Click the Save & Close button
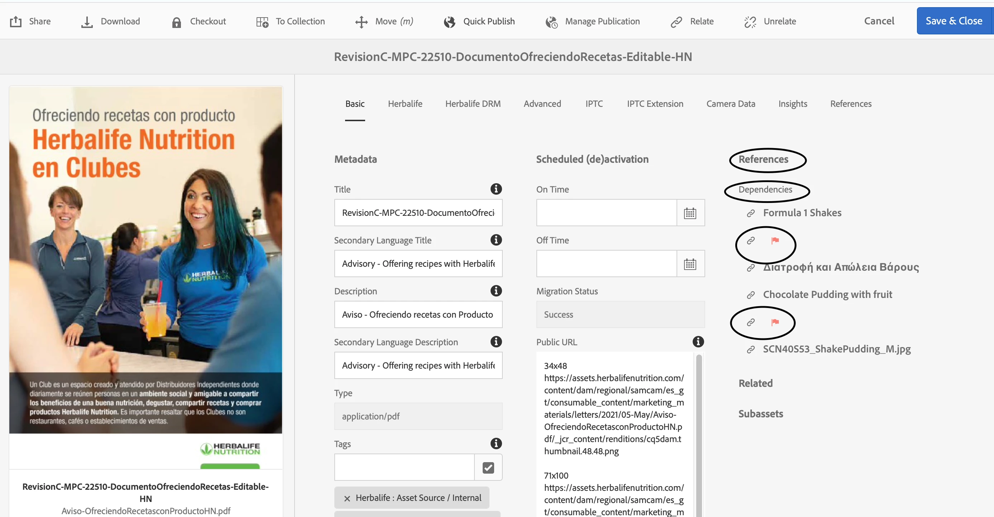This screenshot has width=994, height=517. [x=954, y=21]
